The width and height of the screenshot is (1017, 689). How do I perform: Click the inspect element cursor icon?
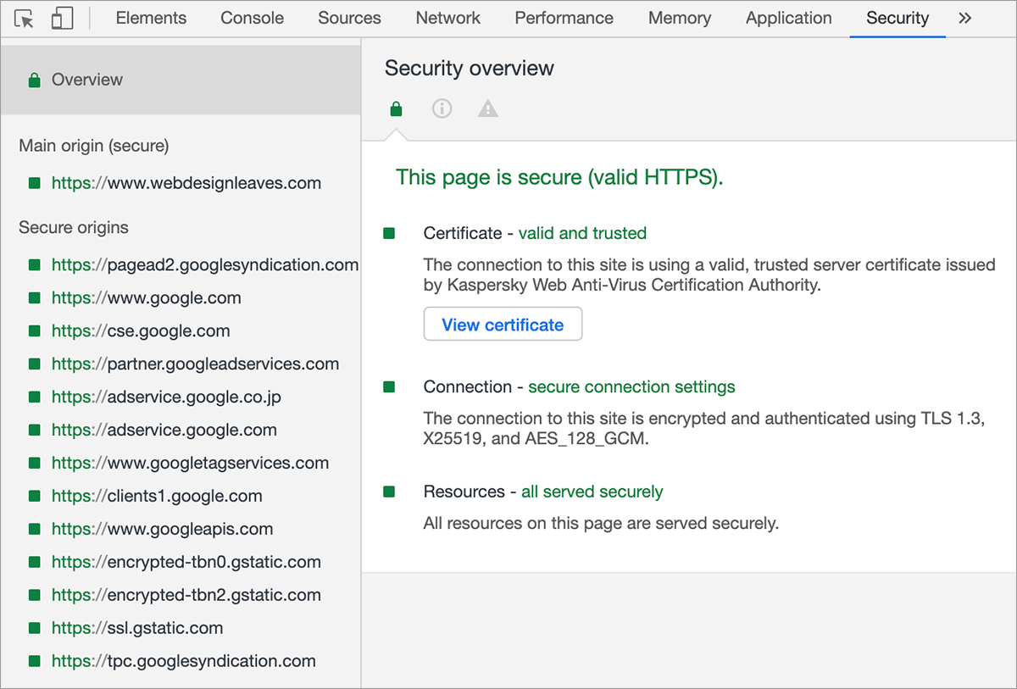pyautogui.click(x=25, y=19)
